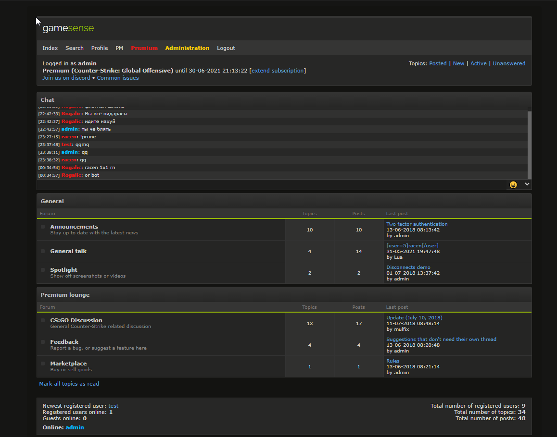Viewport: 557px width, 437px height.
Task: Click the Announcements forum status icon
Action: [43, 227]
